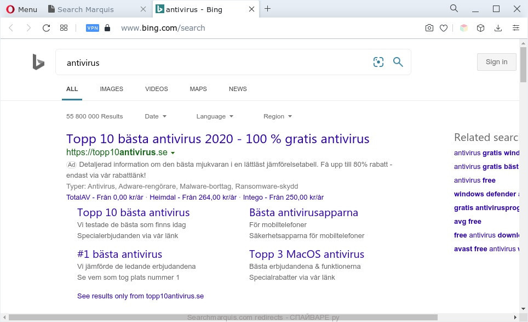
Task: Open related search avg free
Action: (467, 222)
